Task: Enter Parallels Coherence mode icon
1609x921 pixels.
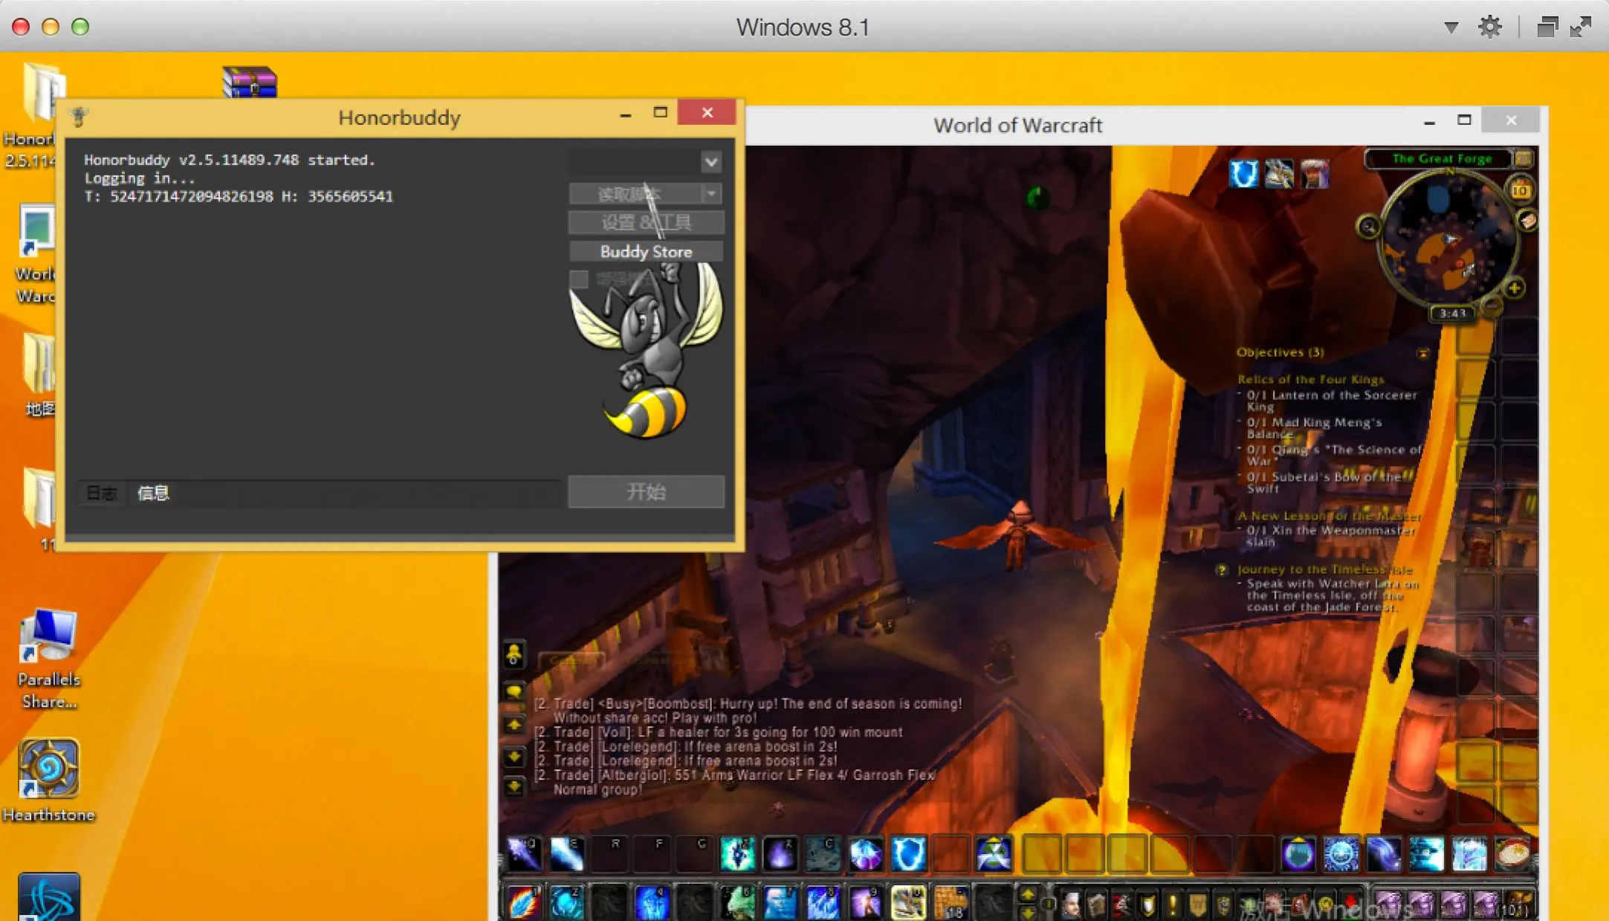Action: (1547, 27)
